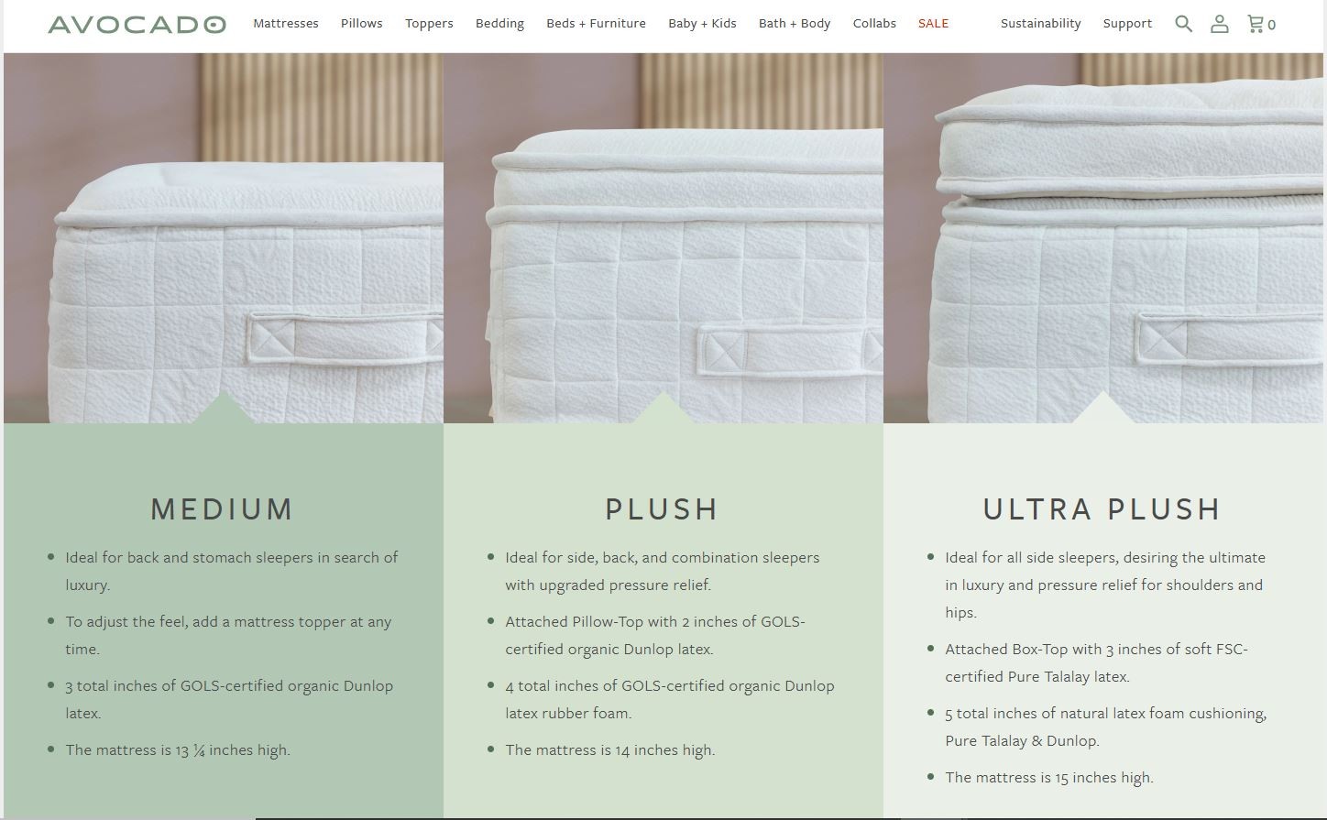
Task: Go to the Avocado logo homepage
Action: click(x=137, y=24)
